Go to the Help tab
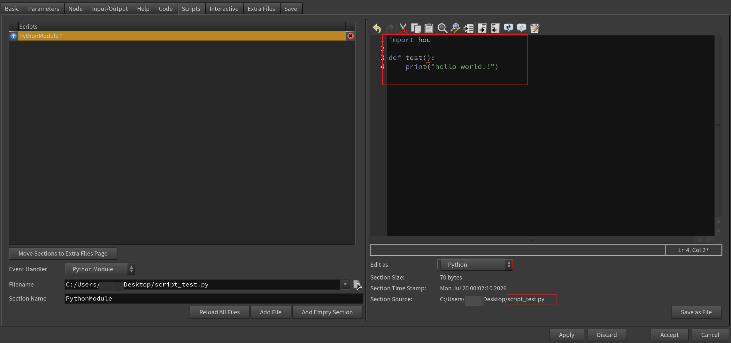The image size is (731, 343). [143, 9]
